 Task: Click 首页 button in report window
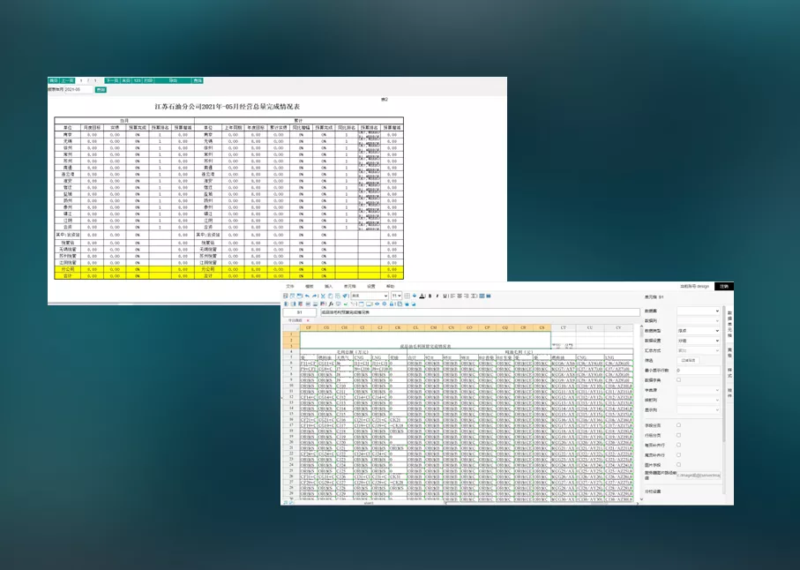point(54,80)
